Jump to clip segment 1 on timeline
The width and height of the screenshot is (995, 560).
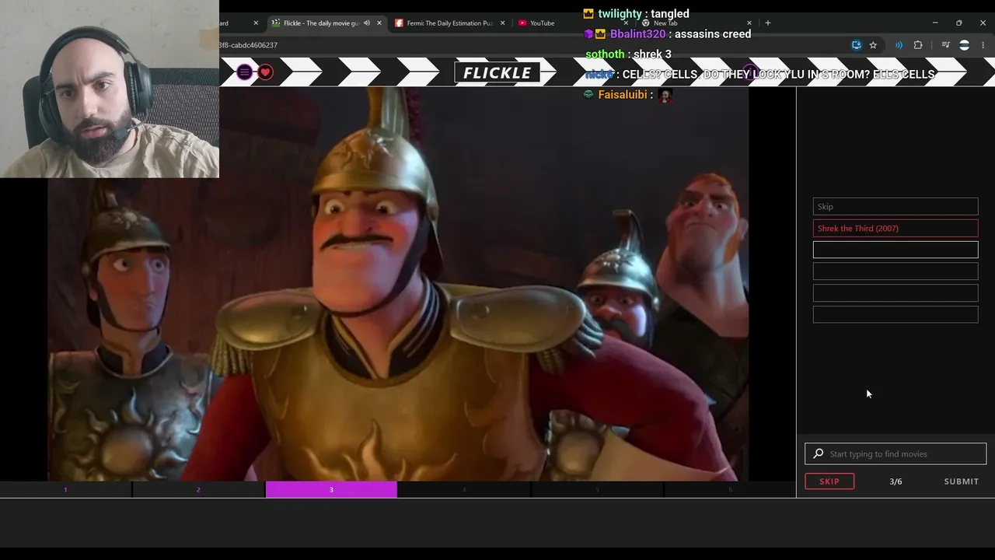65,490
